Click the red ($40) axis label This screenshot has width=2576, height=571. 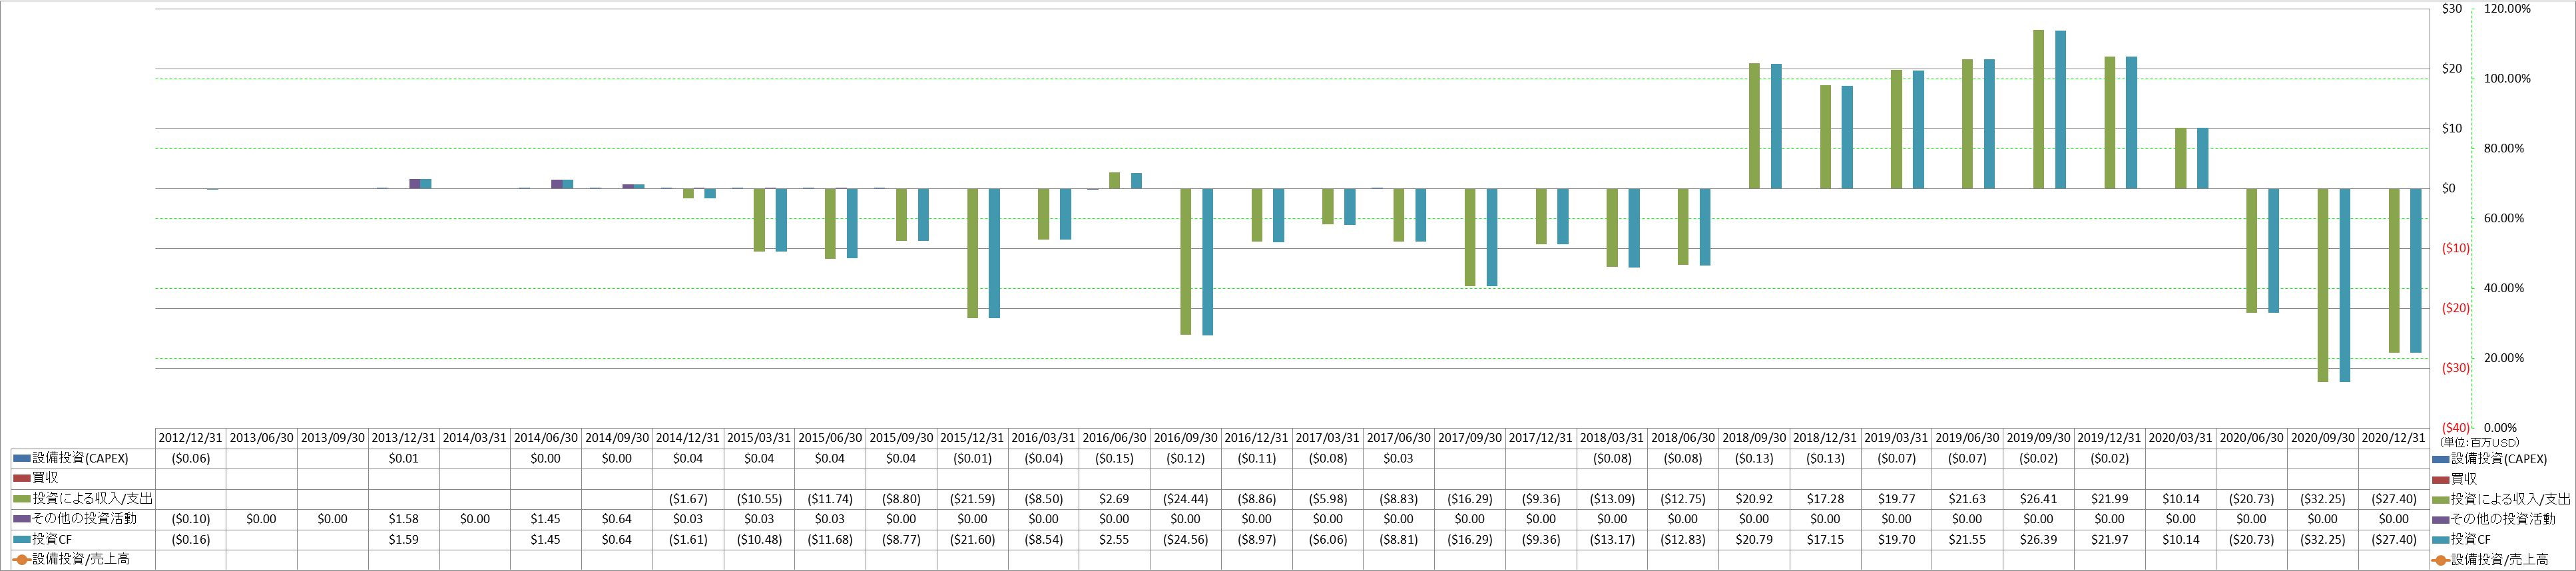(x=2456, y=428)
